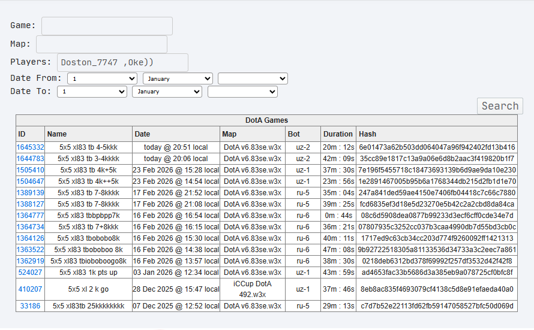534x330 pixels.
Task: Click the Duration column header
Action: [338, 134]
